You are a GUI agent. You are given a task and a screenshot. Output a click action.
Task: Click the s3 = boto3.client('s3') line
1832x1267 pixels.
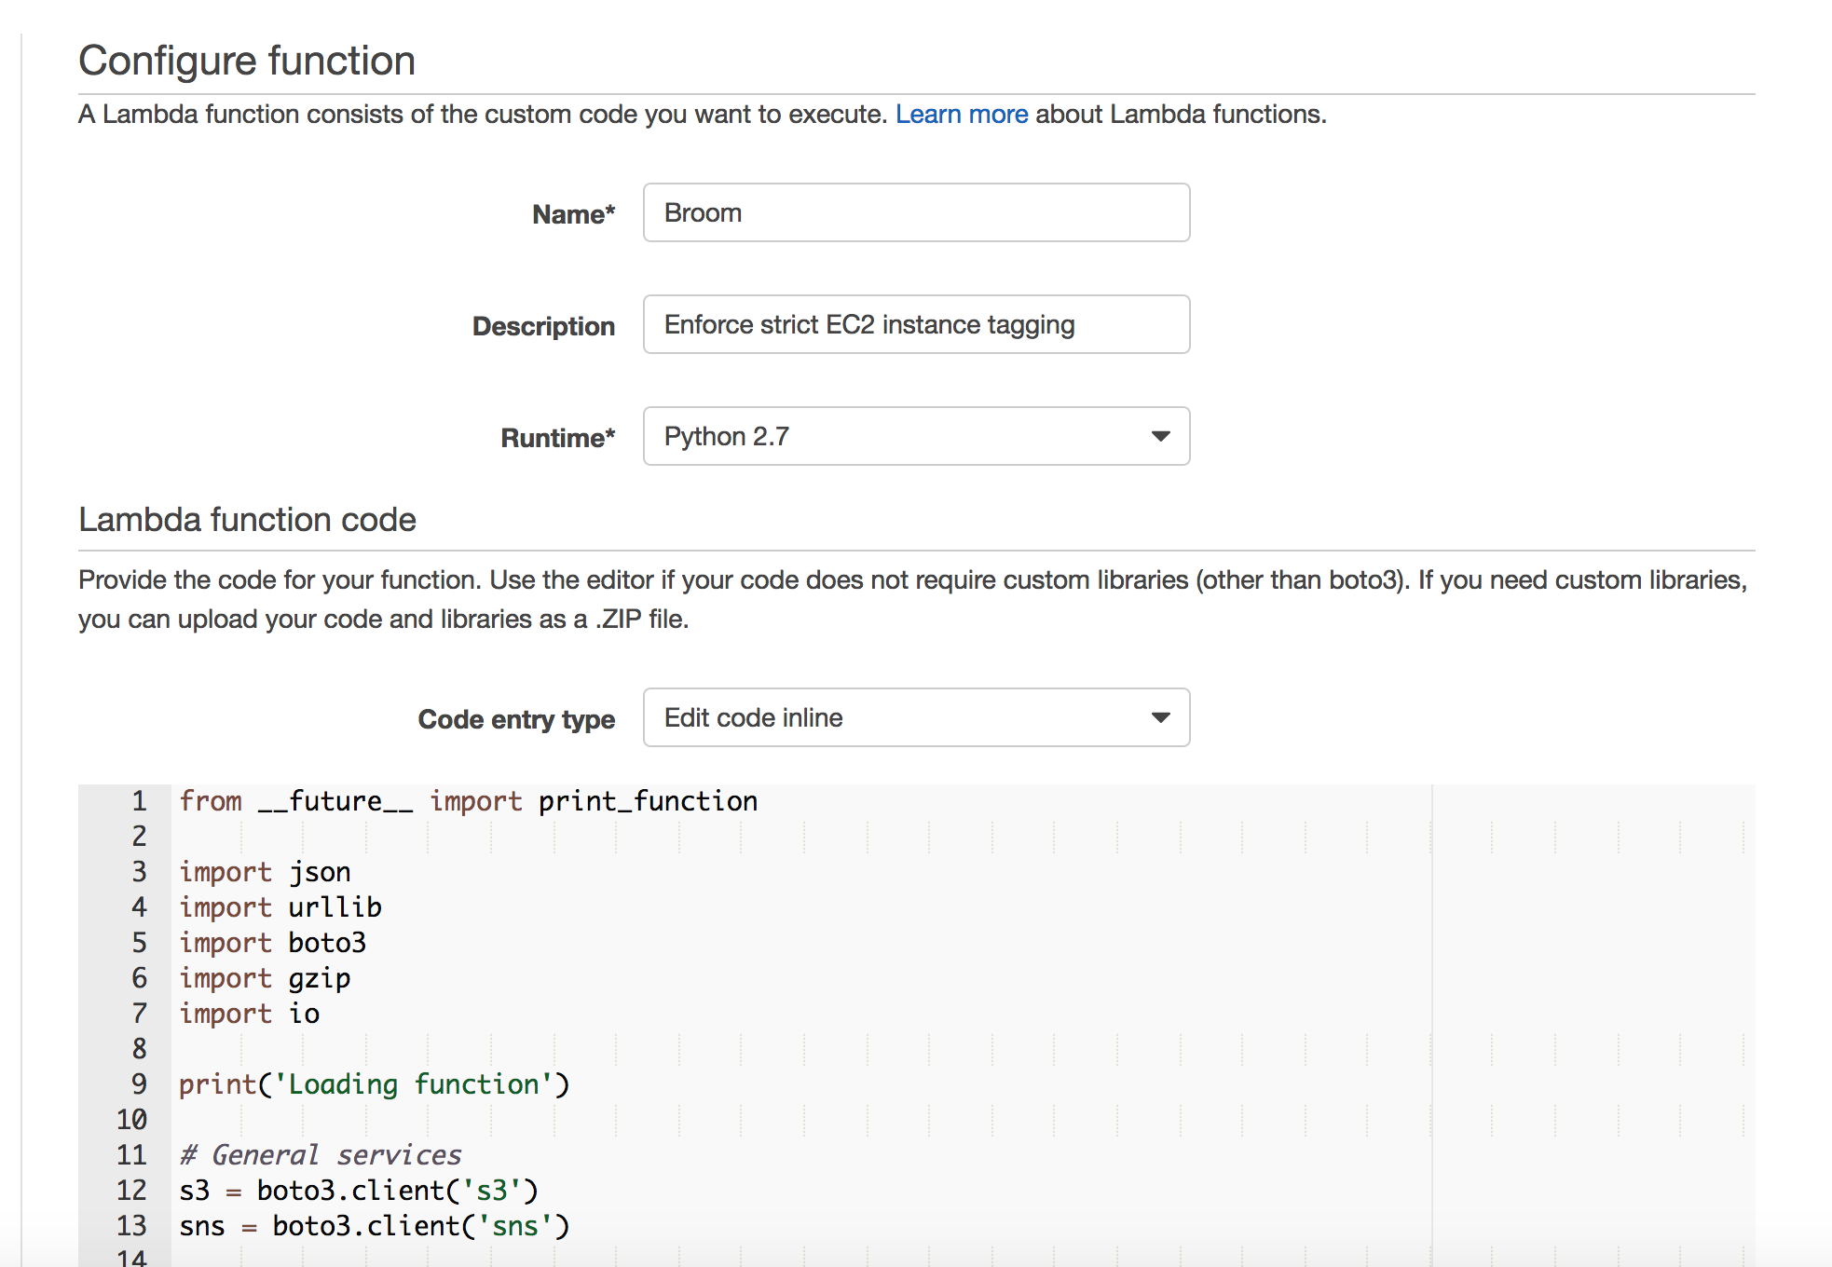359,1190
